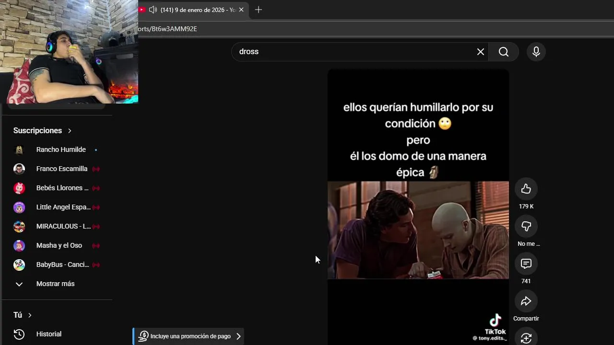Click the dollar icon on paid promotion
The width and height of the screenshot is (614, 345).
coord(143,336)
